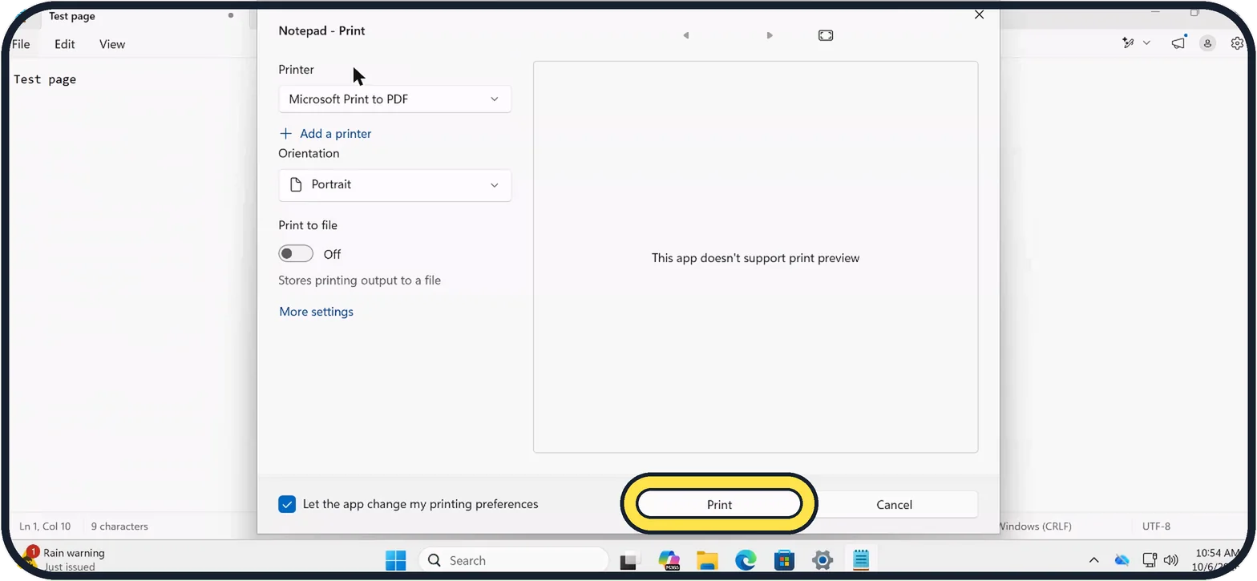Click the Print button
The width and height of the screenshot is (1257, 581).
pos(719,504)
